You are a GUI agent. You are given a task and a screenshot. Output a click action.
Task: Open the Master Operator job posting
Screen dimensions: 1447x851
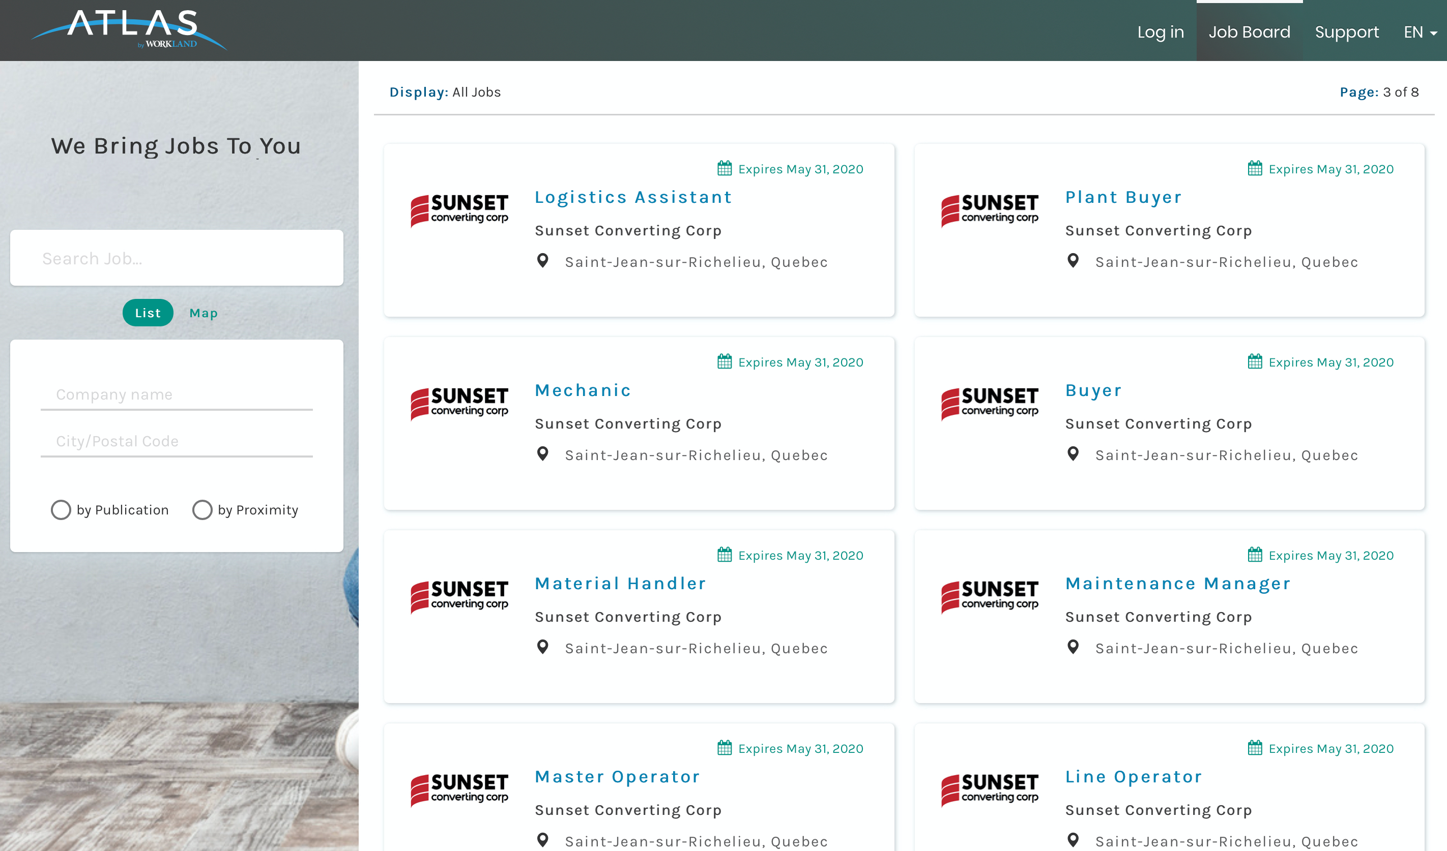point(617,777)
